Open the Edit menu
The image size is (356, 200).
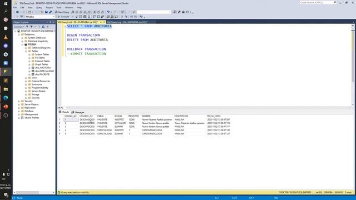point(22,7)
